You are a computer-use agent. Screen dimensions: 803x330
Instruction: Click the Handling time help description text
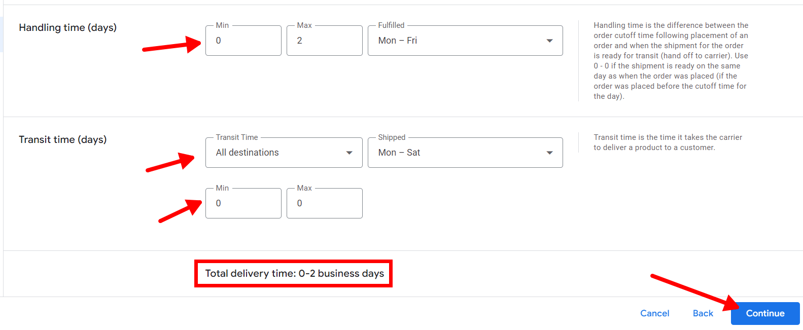671,61
